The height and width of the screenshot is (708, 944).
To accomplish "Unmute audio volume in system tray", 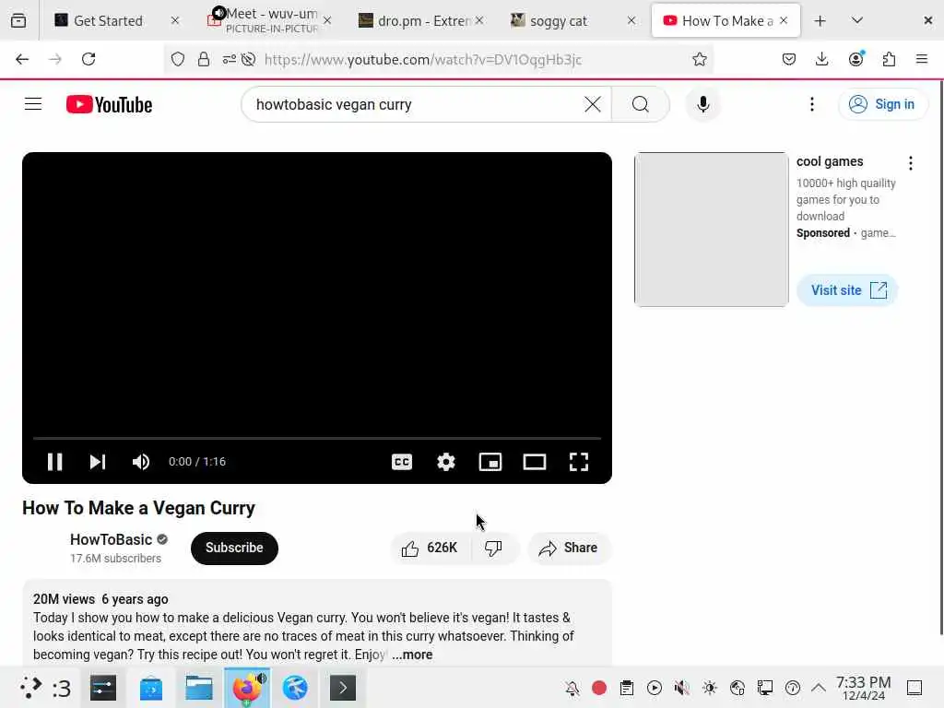I will [x=682, y=688].
